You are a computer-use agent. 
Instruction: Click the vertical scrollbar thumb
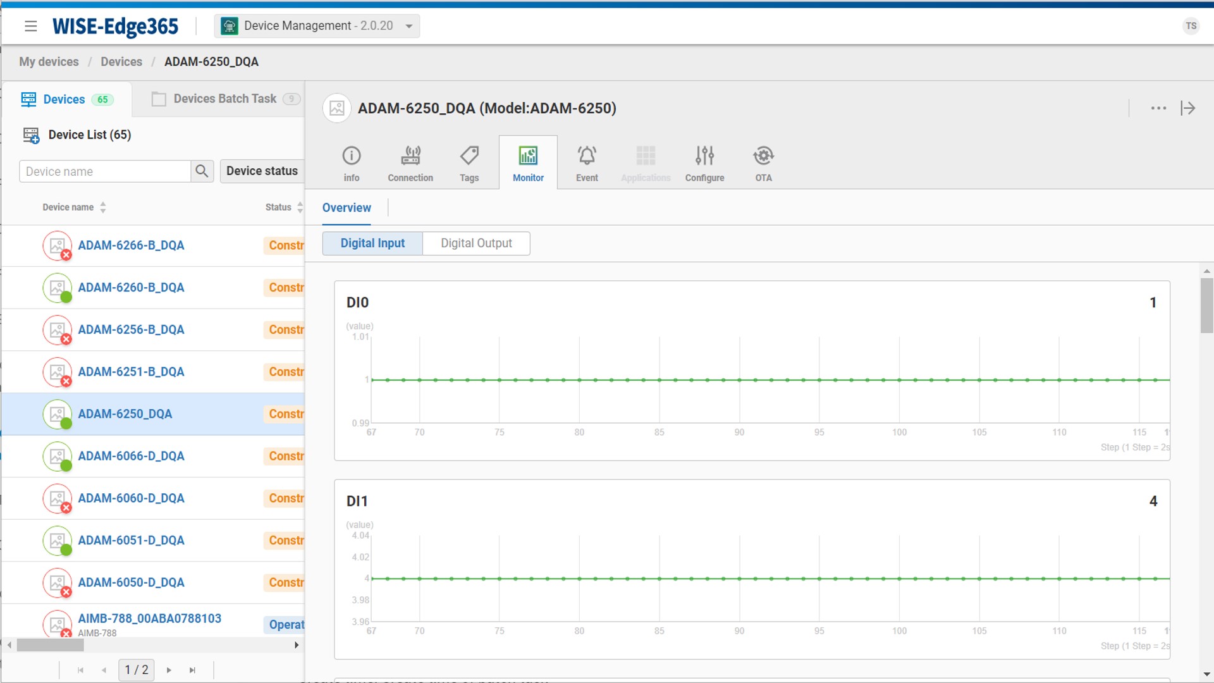[x=1206, y=305]
